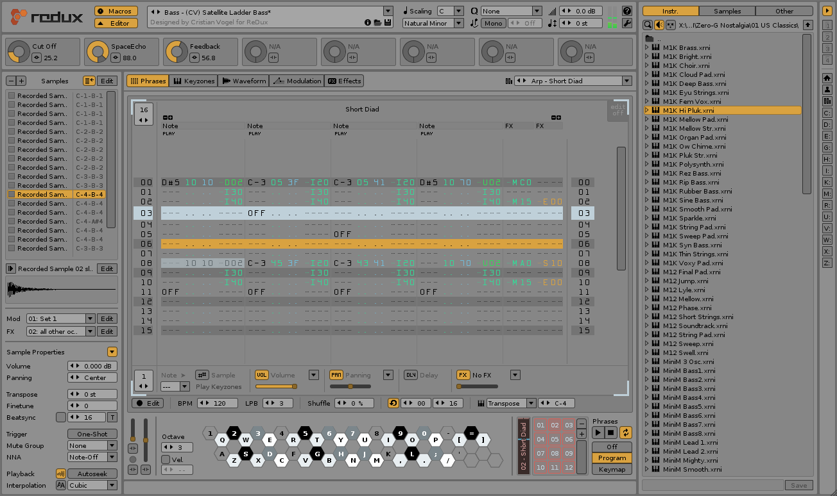This screenshot has height=496, width=837.
Task: Click Autoseek playback button
Action: 92,474
